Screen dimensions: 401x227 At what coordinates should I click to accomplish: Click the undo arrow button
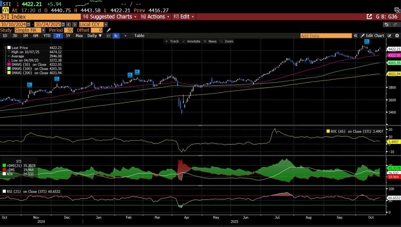pyautogui.click(x=386, y=24)
